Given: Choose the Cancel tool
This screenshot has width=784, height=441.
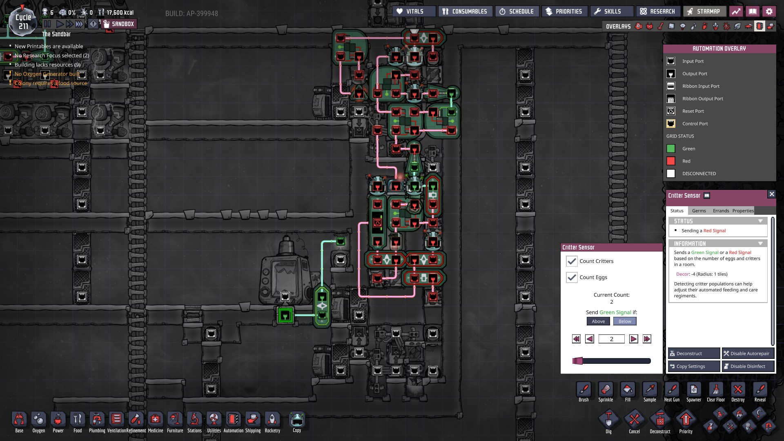Looking at the screenshot, I should tap(634, 422).
